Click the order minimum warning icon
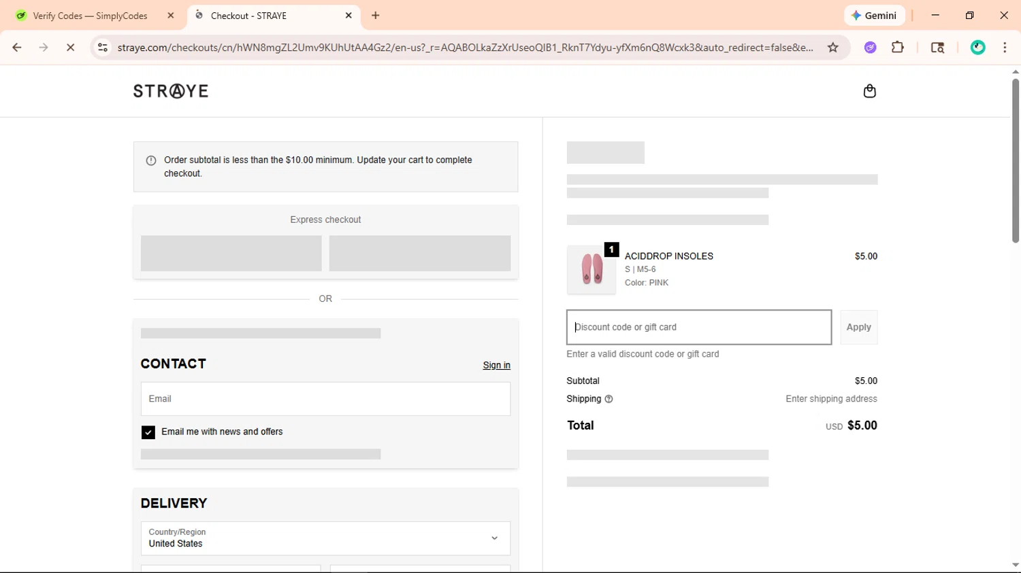 (151, 160)
